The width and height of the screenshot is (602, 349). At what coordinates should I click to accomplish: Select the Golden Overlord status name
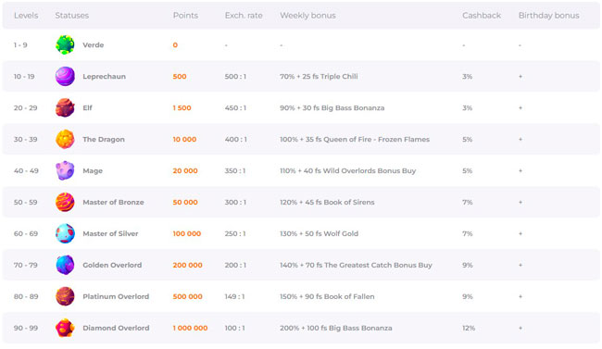pos(112,266)
